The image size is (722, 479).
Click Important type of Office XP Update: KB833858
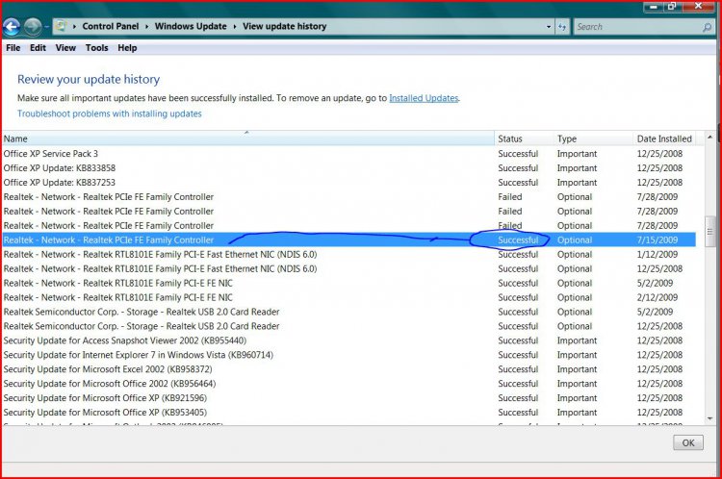(x=577, y=168)
